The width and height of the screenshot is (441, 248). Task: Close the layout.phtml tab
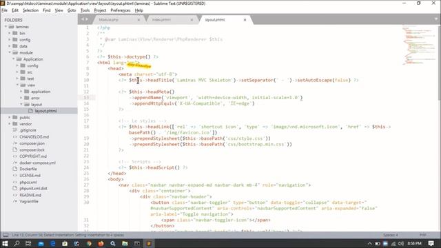click(x=245, y=20)
